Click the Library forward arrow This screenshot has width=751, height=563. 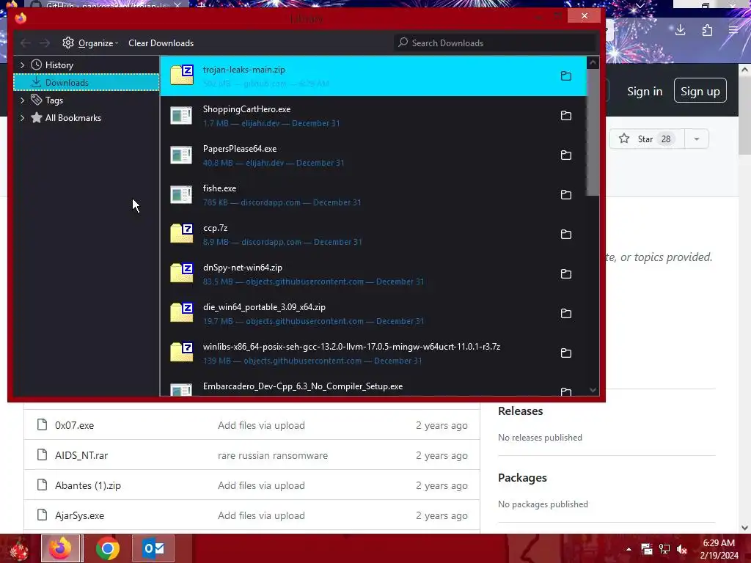[45, 43]
